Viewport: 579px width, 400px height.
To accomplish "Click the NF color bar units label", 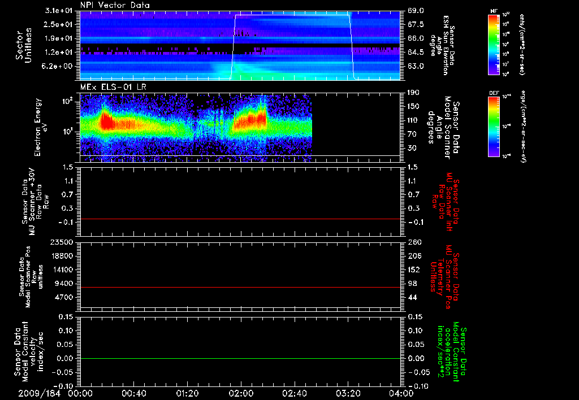I will 522,45.
